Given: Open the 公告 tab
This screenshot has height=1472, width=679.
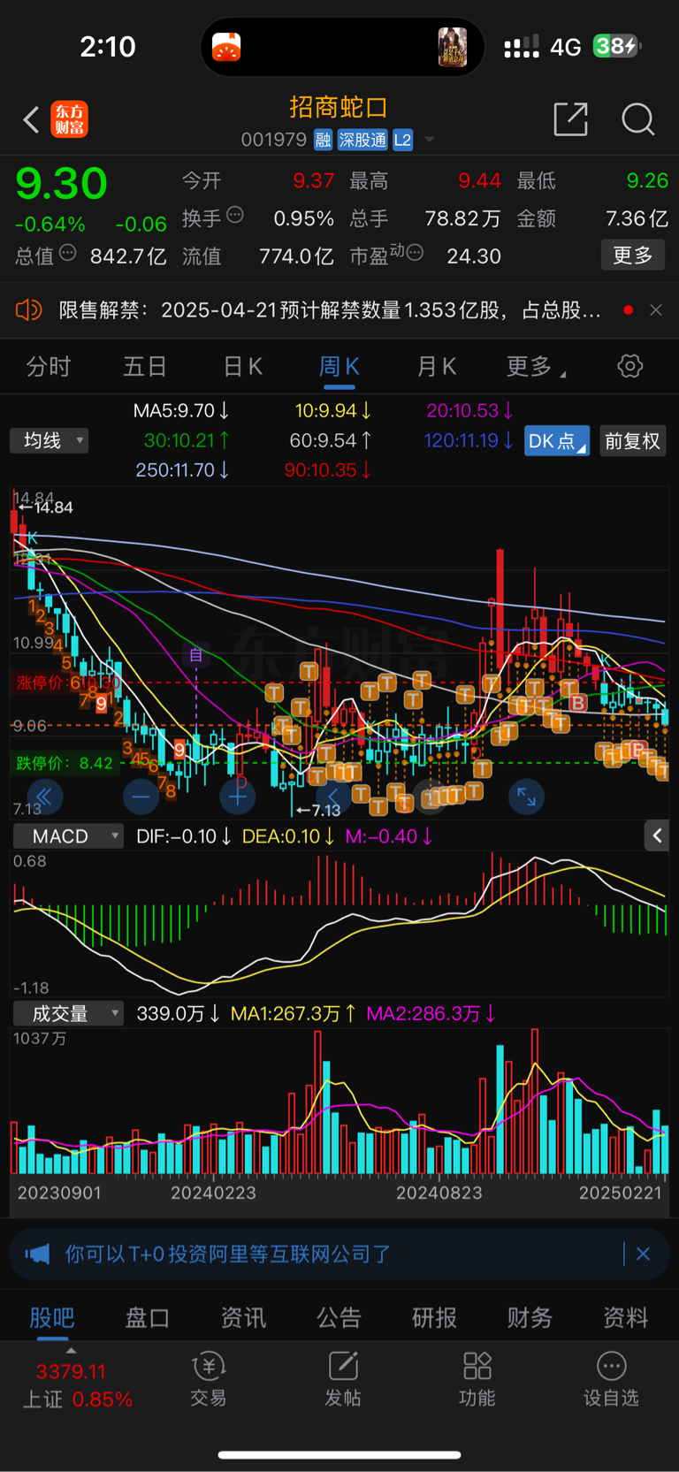Looking at the screenshot, I should [x=339, y=1317].
